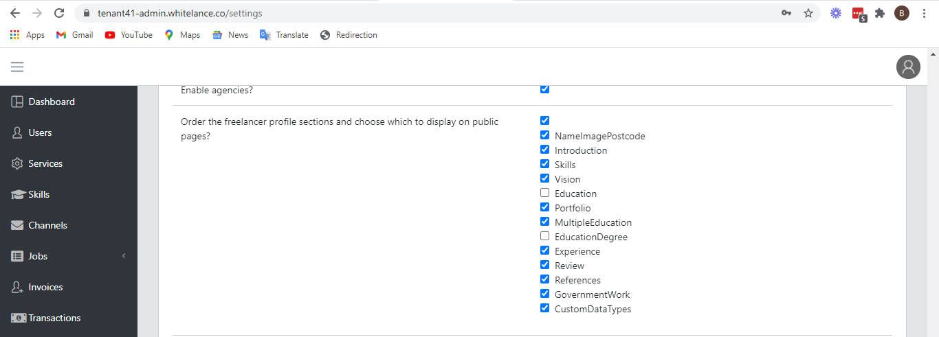This screenshot has height=337, width=939.
Task: Click the Dashboard sidebar icon
Action: (x=17, y=102)
